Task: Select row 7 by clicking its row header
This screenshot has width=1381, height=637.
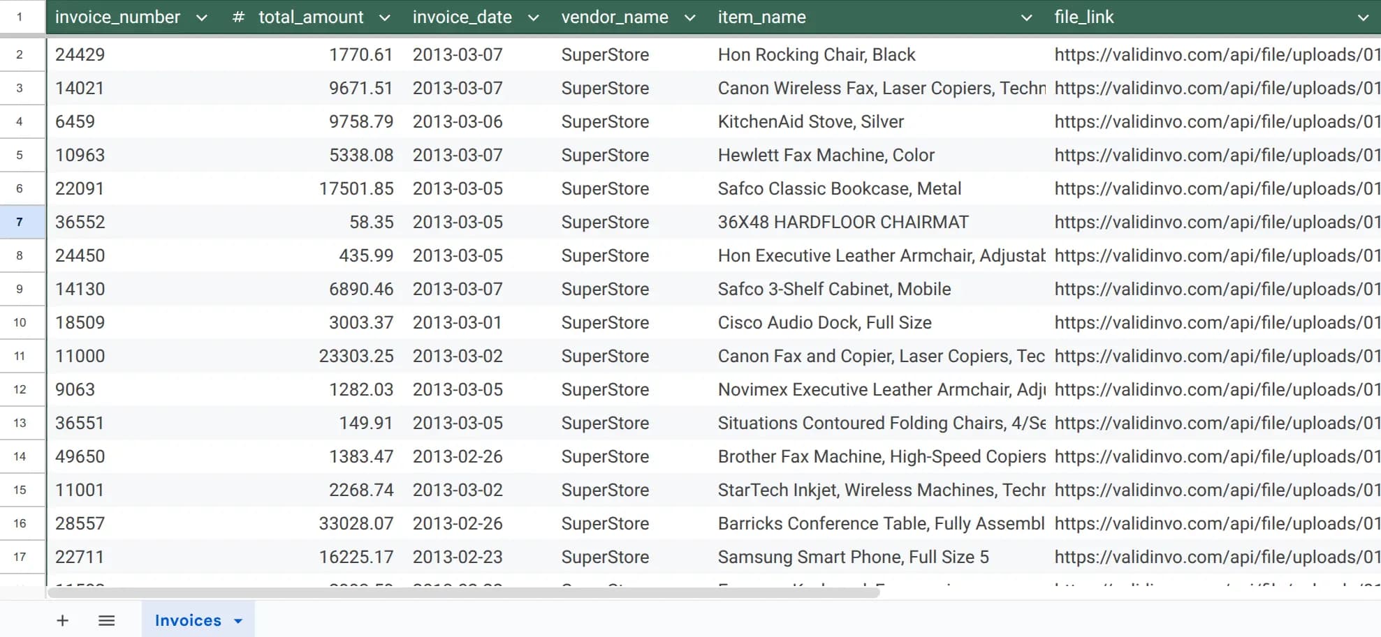Action: click(22, 222)
